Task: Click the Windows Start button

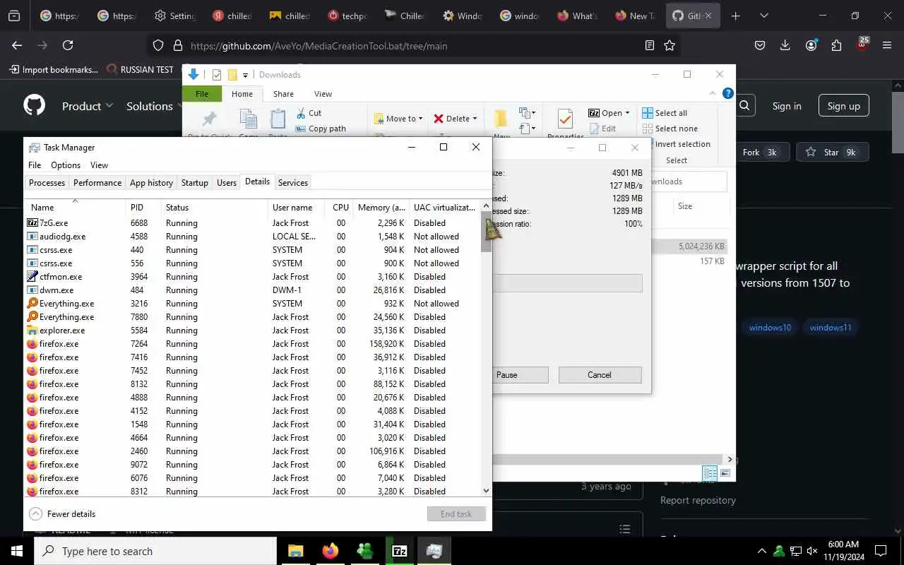Action: pyautogui.click(x=17, y=551)
